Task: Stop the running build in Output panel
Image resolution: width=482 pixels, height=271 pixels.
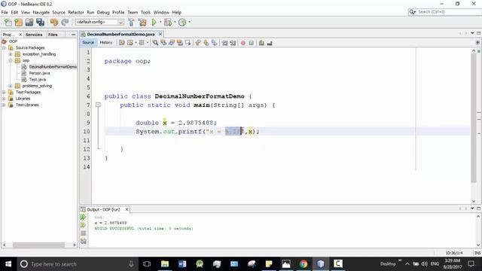Action: [84, 233]
